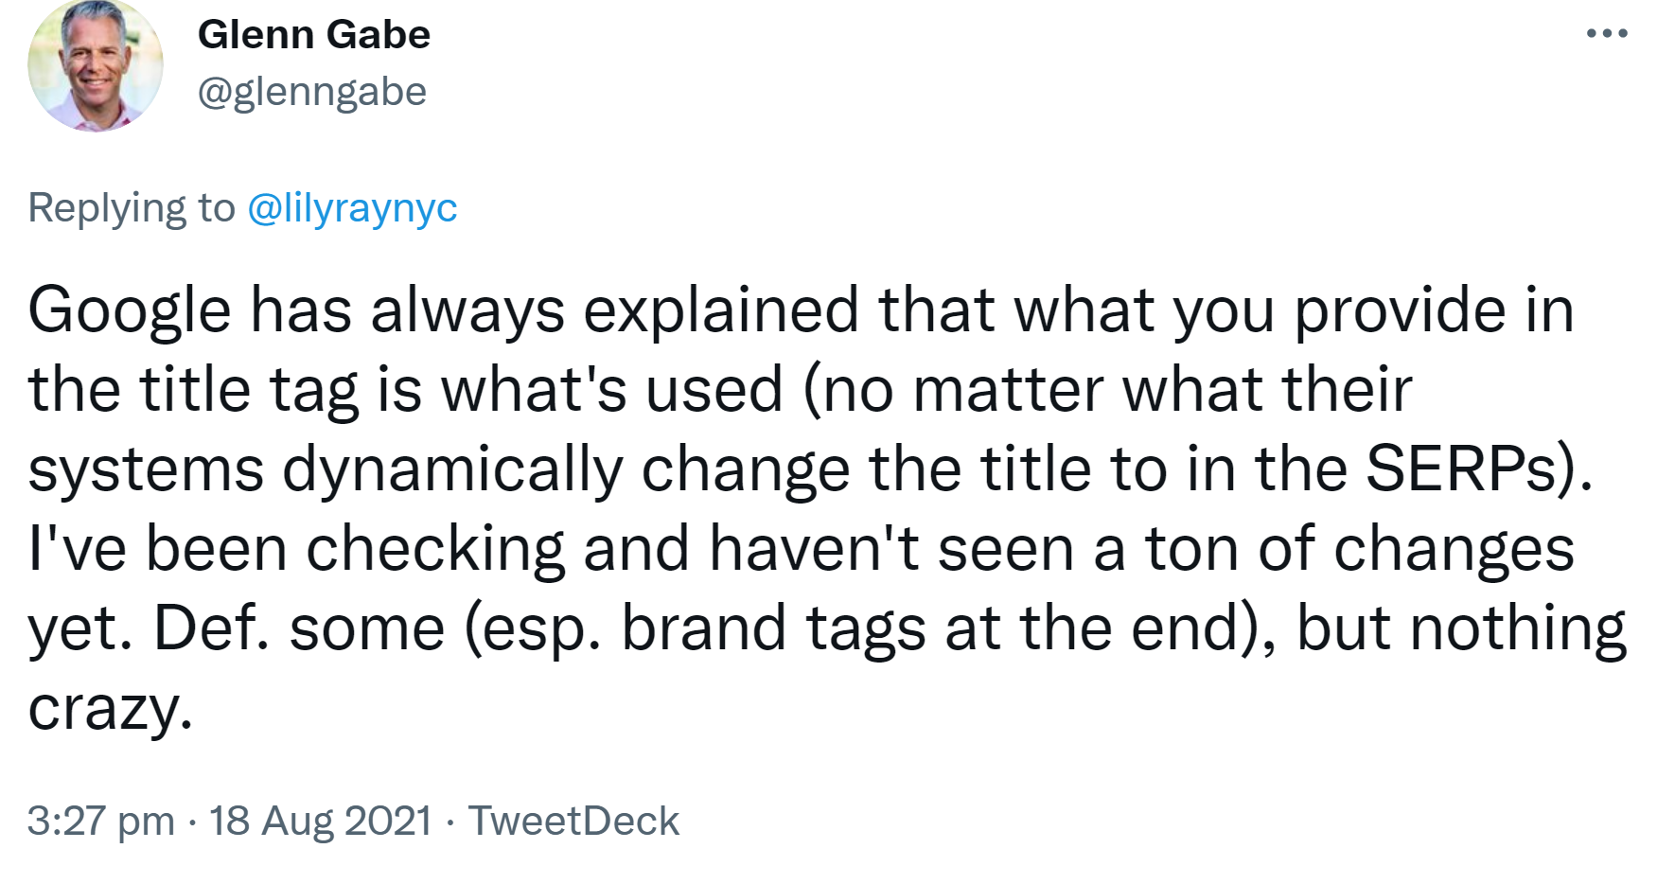Screen dimensions: 1657x884
Task: Click the word "nothing" in the tweet
Action: [1517, 628]
